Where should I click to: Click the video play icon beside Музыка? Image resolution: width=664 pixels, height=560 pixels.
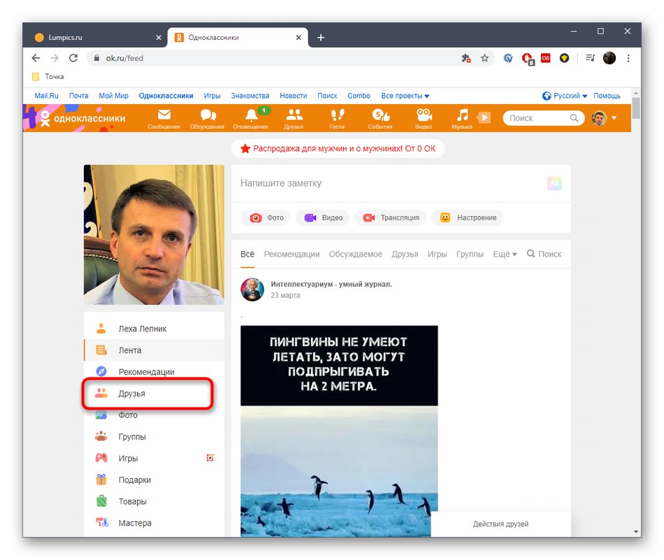coord(484,117)
